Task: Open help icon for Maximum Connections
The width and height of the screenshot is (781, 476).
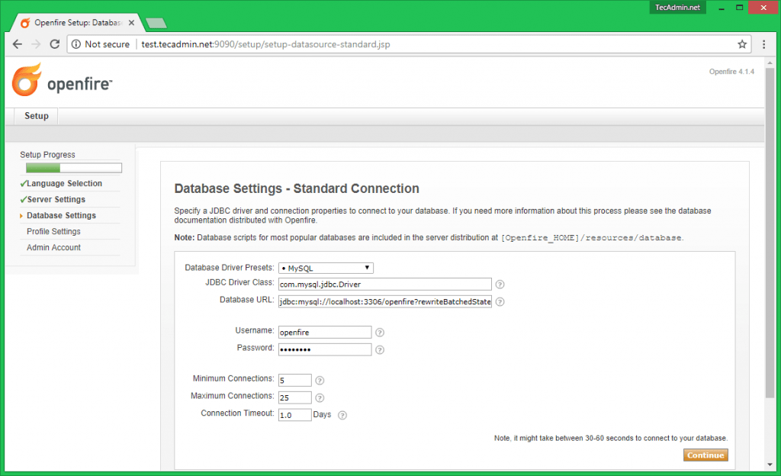Action: (x=320, y=398)
